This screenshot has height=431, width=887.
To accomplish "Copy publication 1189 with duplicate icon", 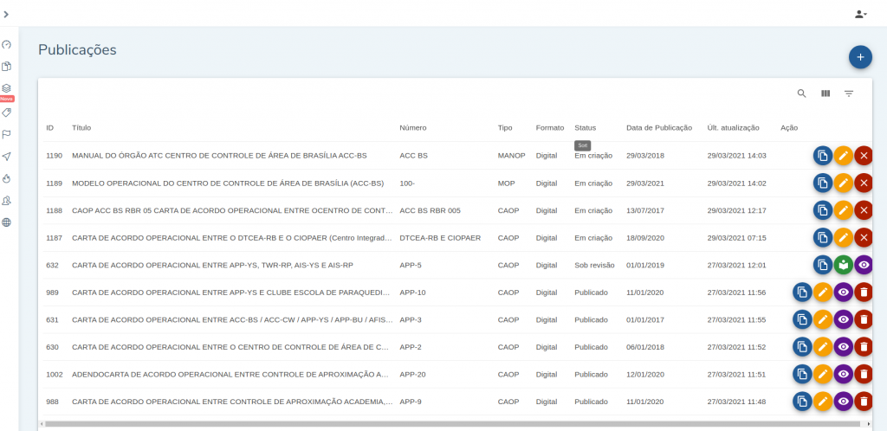I will 823,183.
